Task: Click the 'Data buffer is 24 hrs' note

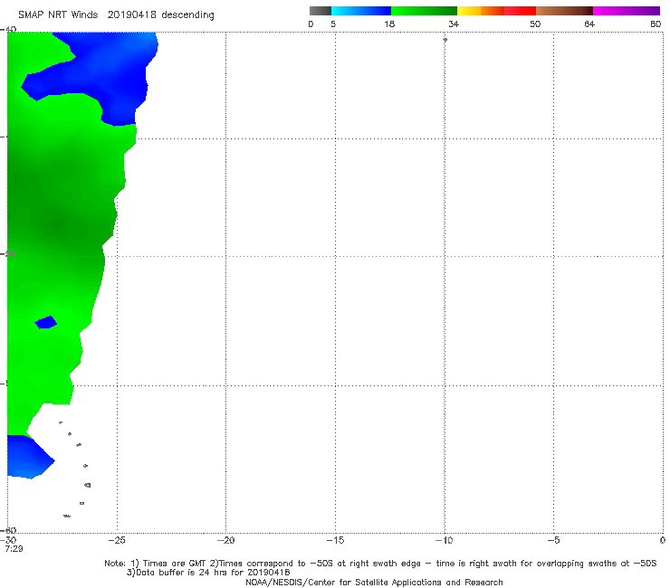Action: click(x=208, y=573)
